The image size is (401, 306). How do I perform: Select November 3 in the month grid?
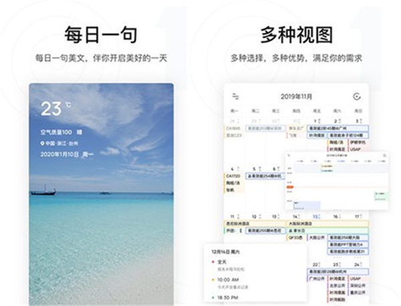pos(358,121)
